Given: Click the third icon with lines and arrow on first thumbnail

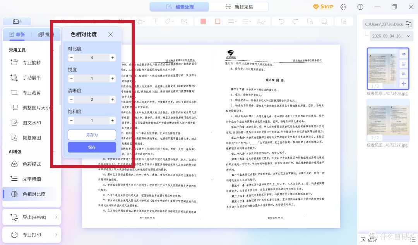Looking at the screenshot, I should pyautogui.click(x=404, y=74).
